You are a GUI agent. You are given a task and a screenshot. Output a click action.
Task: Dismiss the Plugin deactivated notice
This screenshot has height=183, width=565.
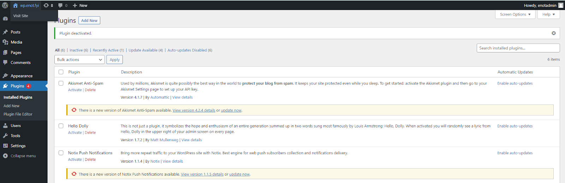pos(554,33)
